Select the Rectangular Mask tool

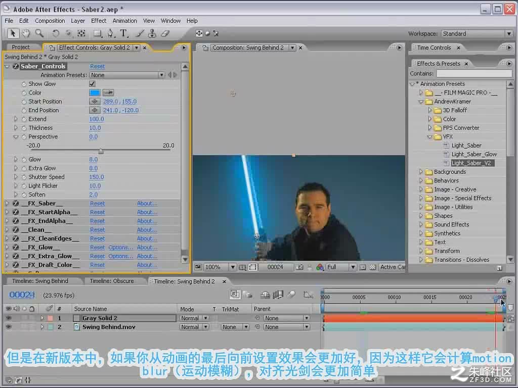tap(98, 33)
